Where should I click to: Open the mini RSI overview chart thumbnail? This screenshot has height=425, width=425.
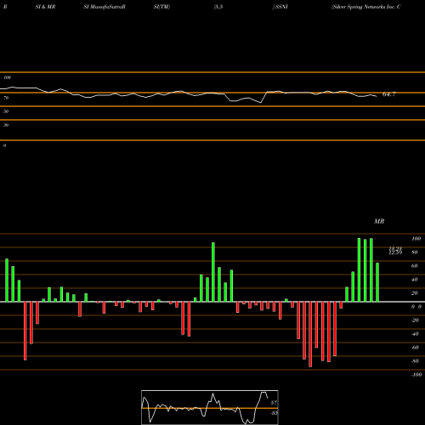pos(210,407)
